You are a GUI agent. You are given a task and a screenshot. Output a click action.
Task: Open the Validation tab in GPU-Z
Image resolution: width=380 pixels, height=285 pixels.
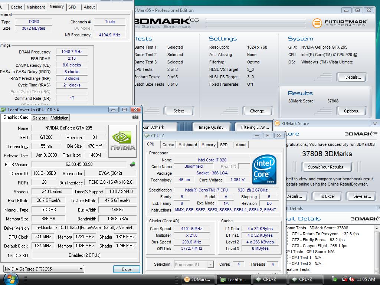click(60, 118)
